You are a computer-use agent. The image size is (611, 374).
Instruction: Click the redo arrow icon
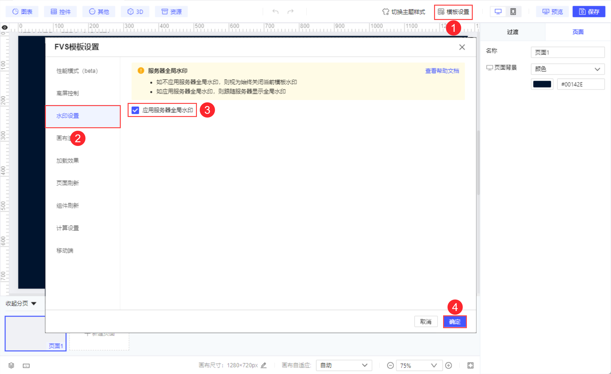click(291, 12)
